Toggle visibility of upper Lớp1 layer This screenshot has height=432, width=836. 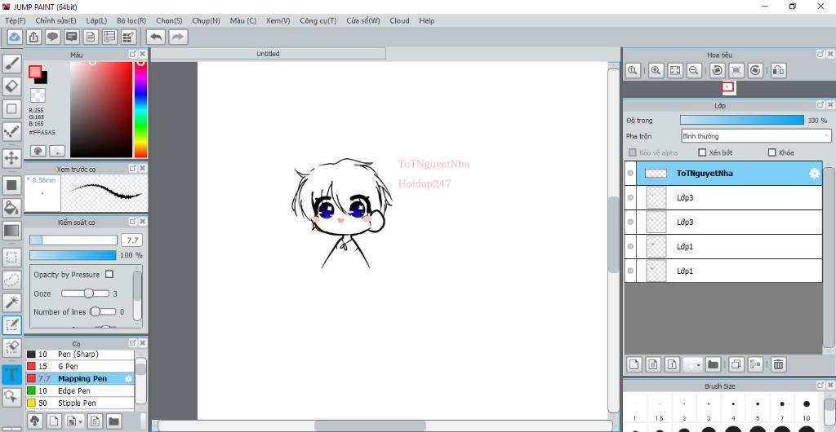631,246
